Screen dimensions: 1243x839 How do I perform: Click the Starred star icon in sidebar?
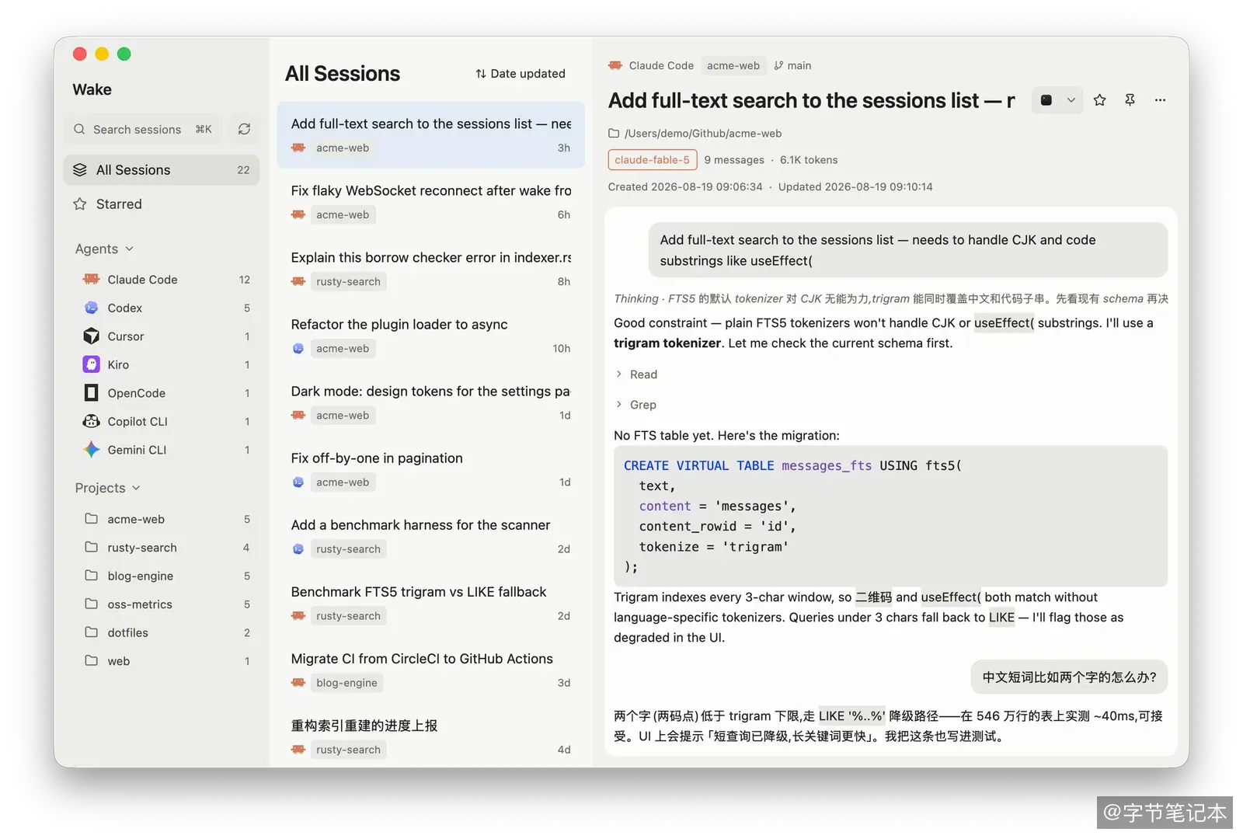coord(80,204)
